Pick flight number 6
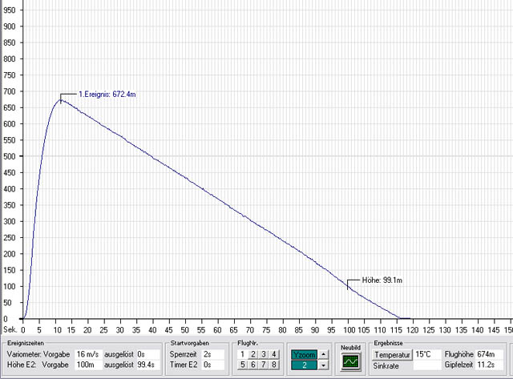The image size is (513, 379). 254,365
